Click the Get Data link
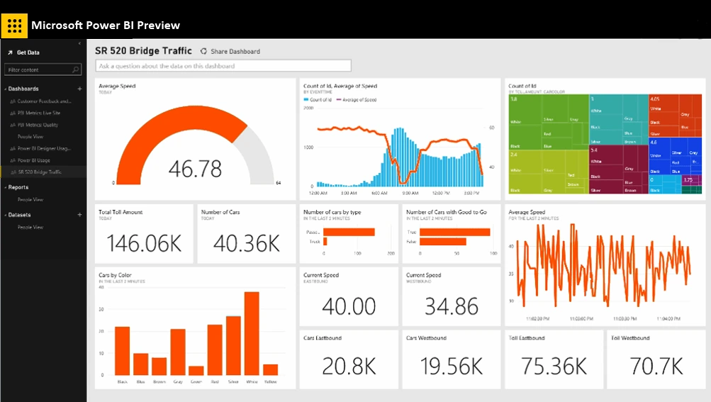 click(x=28, y=52)
